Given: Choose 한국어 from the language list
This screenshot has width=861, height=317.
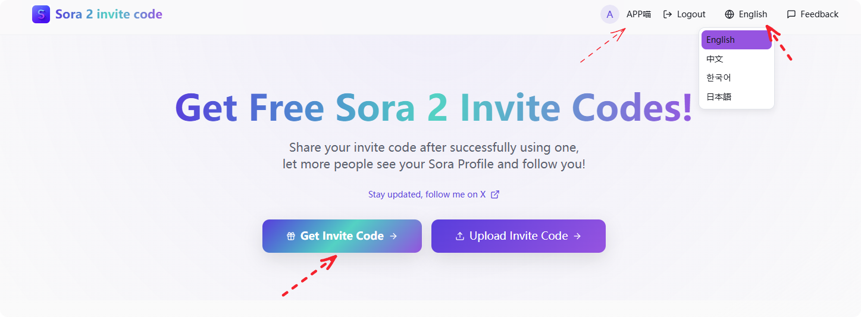Looking at the screenshot, I should (719, 78).
